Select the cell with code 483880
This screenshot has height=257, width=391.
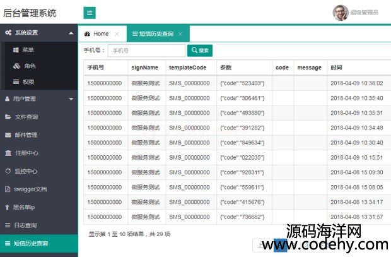(x=244, y=113)
